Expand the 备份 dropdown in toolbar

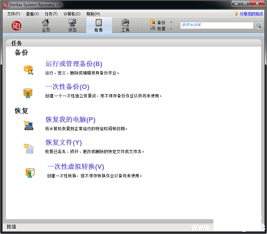(171, 22)
